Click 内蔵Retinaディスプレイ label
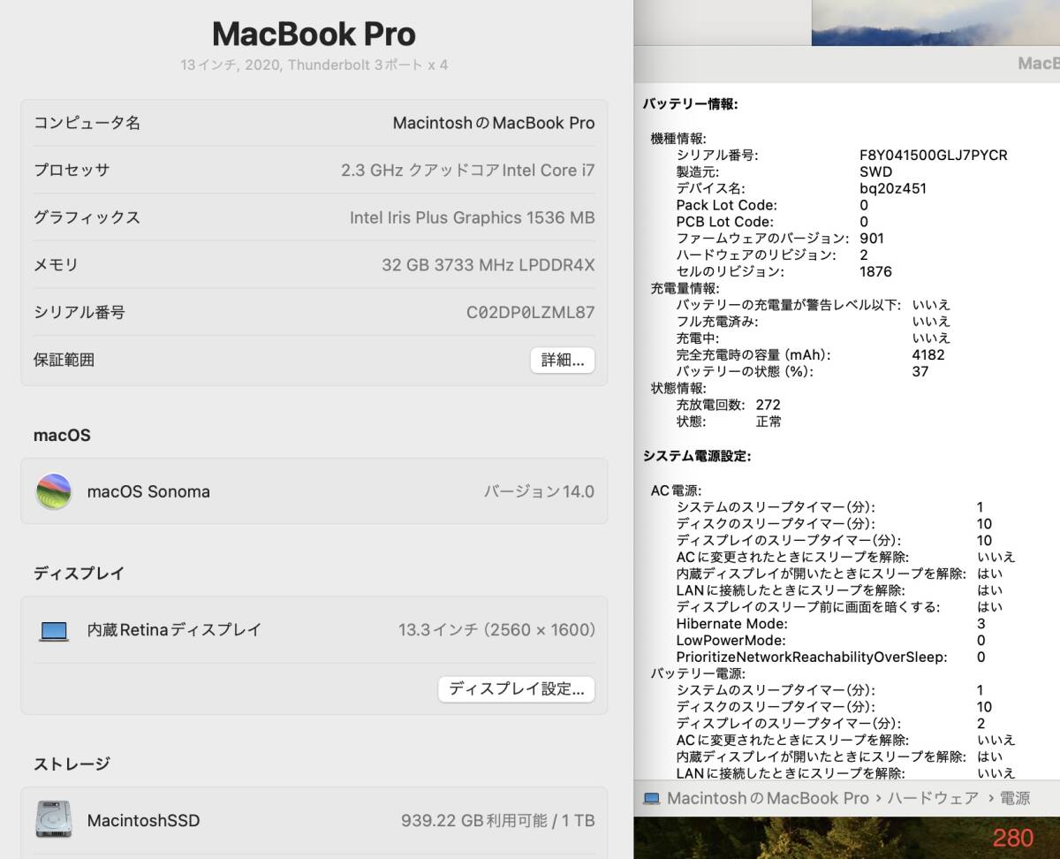The width and height of the screenshot is (1060, 859). click(174, 630)
